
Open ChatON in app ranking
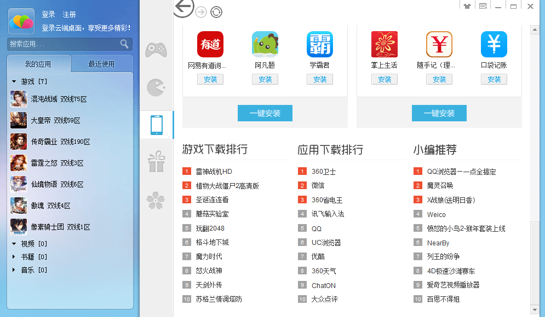pyautogui.click(x=324, y=285)
